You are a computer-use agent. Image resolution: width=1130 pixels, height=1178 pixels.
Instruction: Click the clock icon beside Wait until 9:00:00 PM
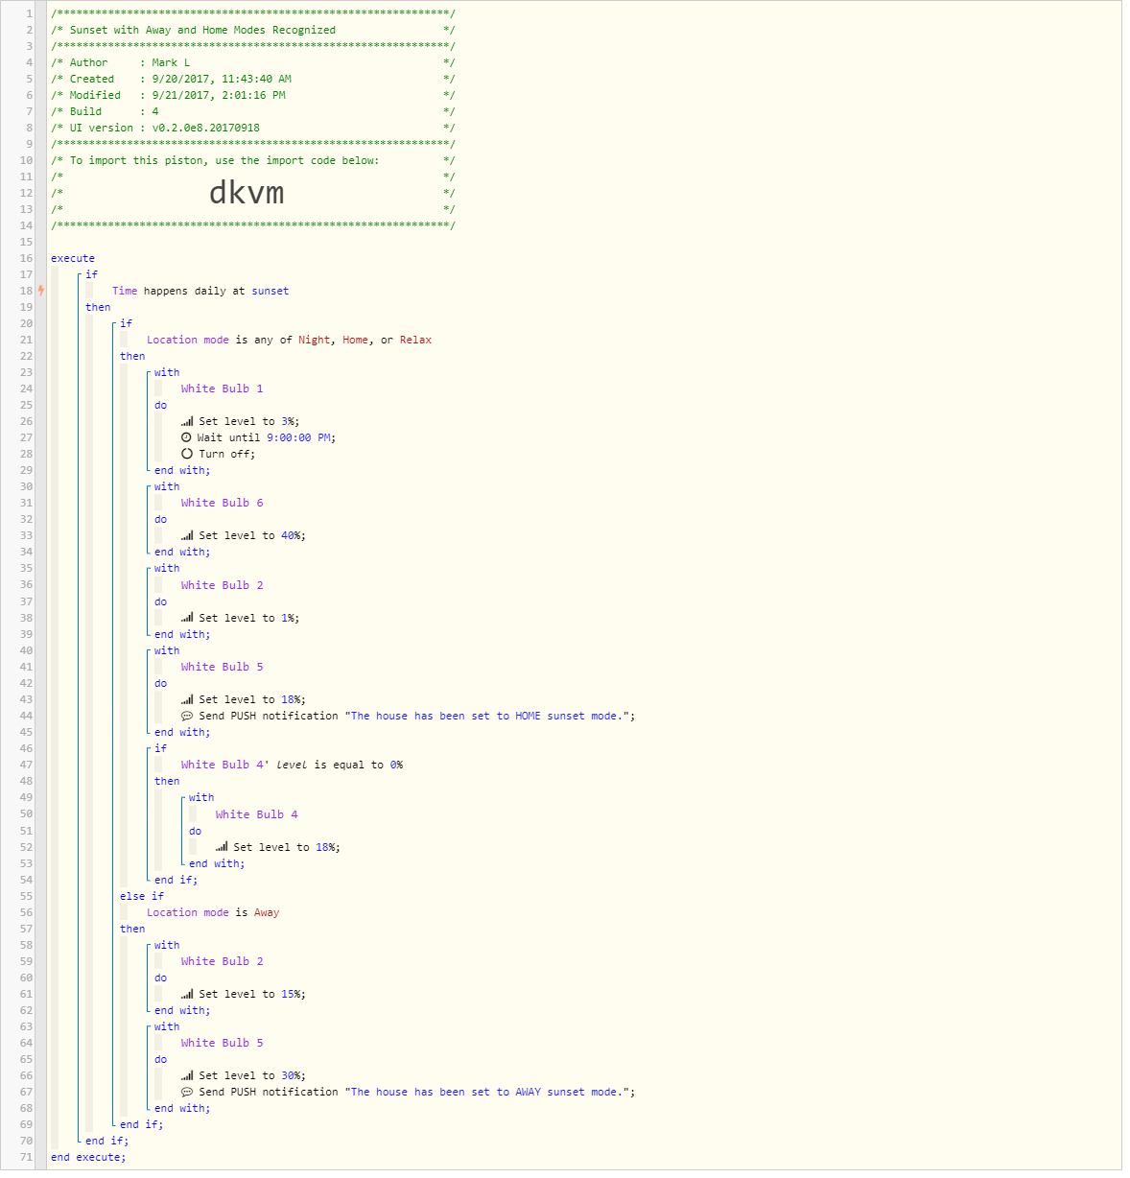[186, 437]
